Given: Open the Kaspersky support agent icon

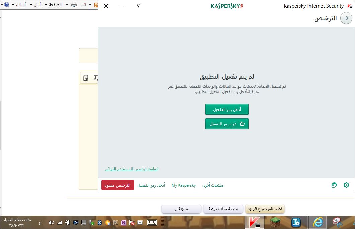Looking at the screenshot, I should click(334, 185).
